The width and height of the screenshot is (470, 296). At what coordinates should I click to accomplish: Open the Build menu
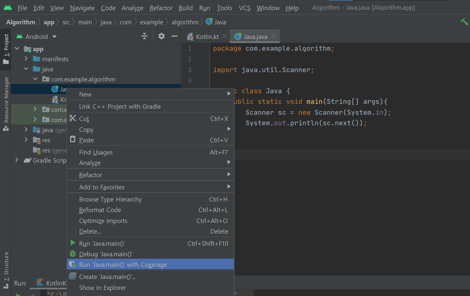tap(185, 8)
